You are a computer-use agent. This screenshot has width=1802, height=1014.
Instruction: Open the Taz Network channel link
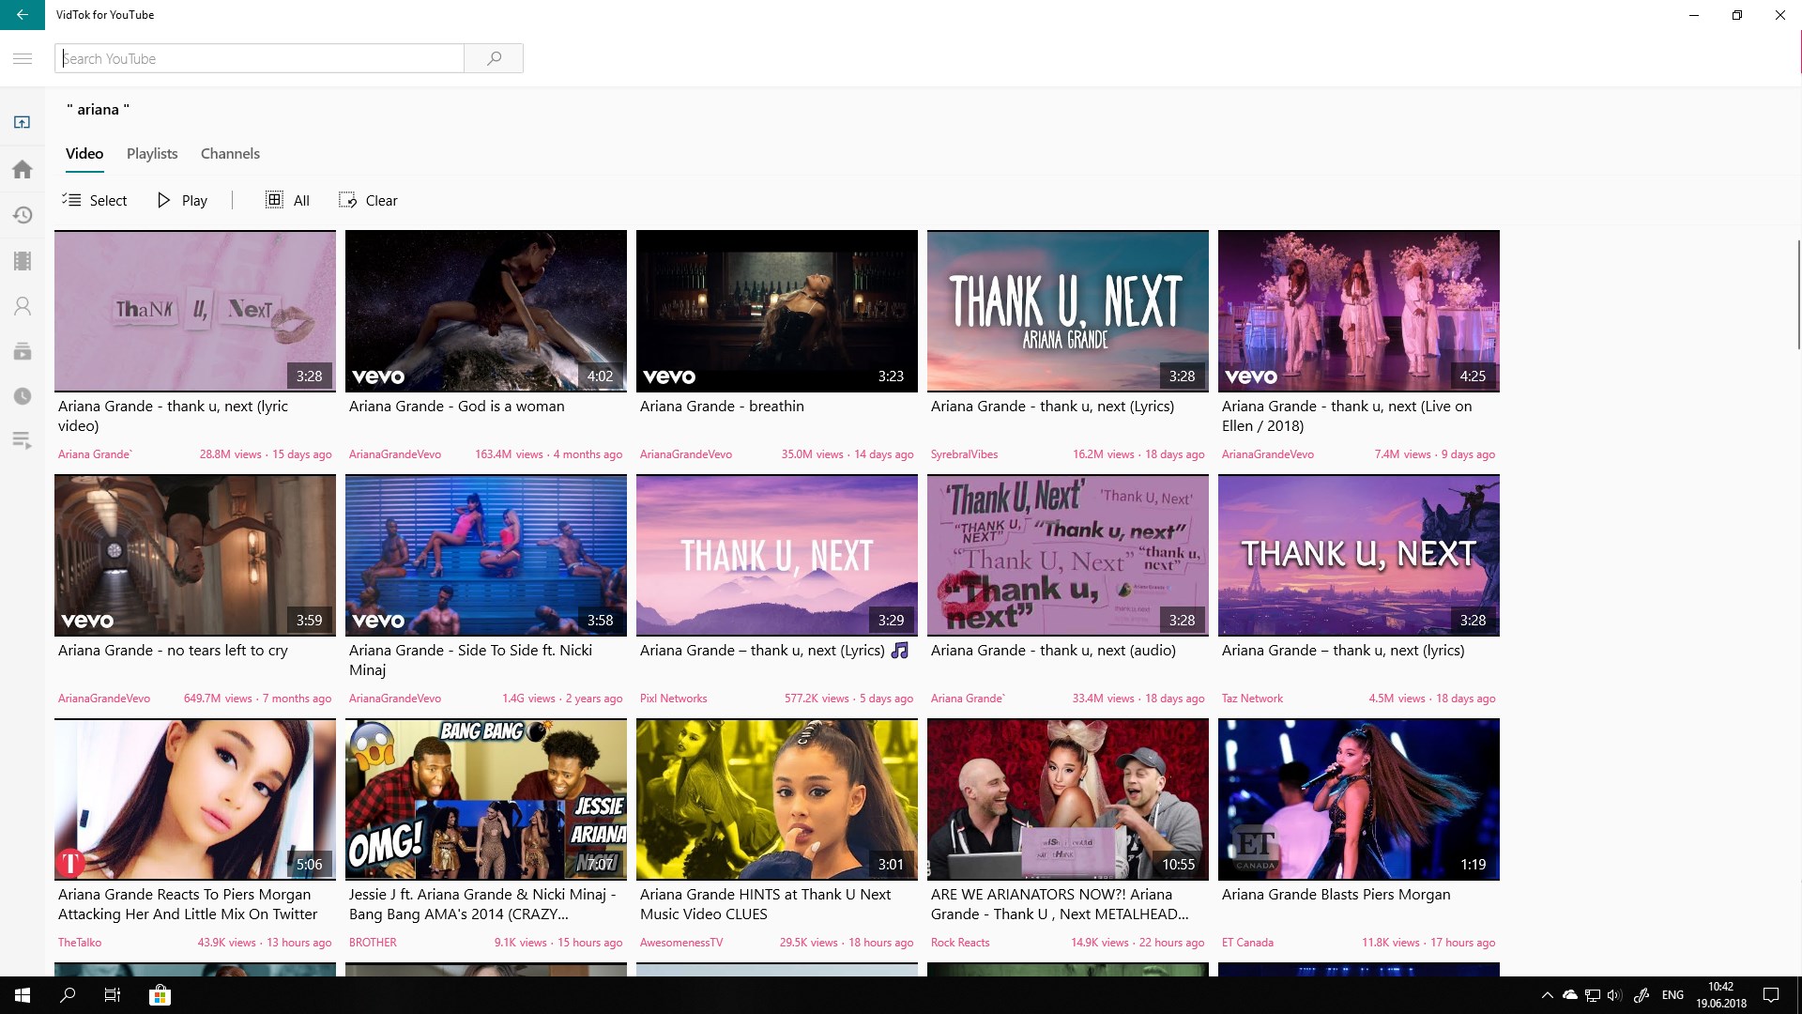(x=1252, y=699)
